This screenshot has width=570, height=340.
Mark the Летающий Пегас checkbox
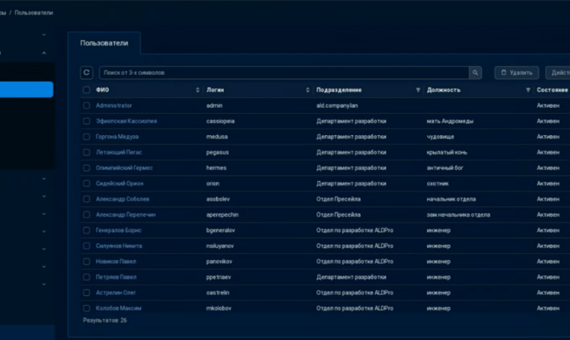click(87, 152)
